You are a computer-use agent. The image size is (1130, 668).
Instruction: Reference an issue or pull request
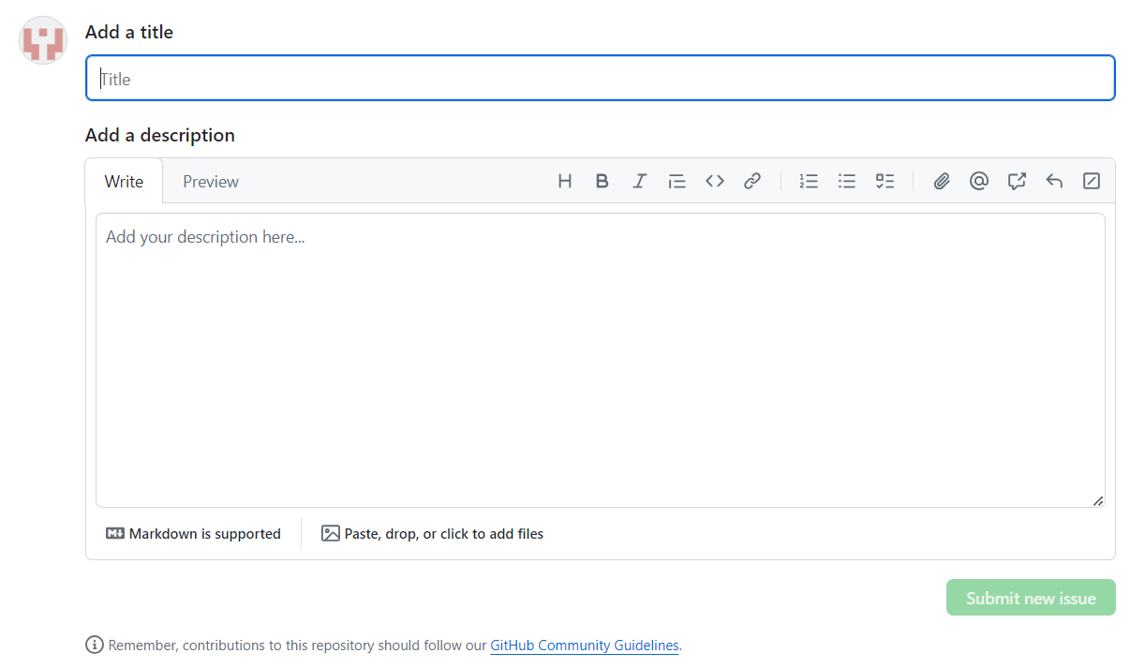point(1017,181)
